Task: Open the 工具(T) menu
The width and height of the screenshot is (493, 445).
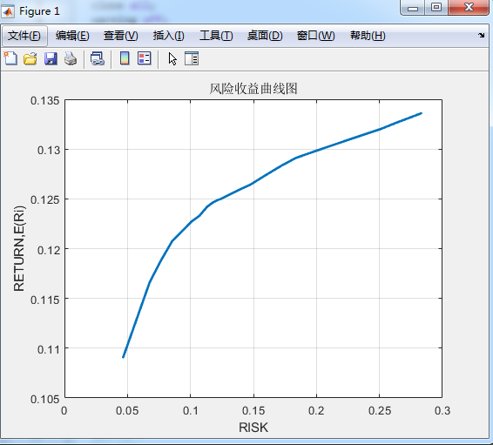Action: pyautogui.click(x=216, y=36)
